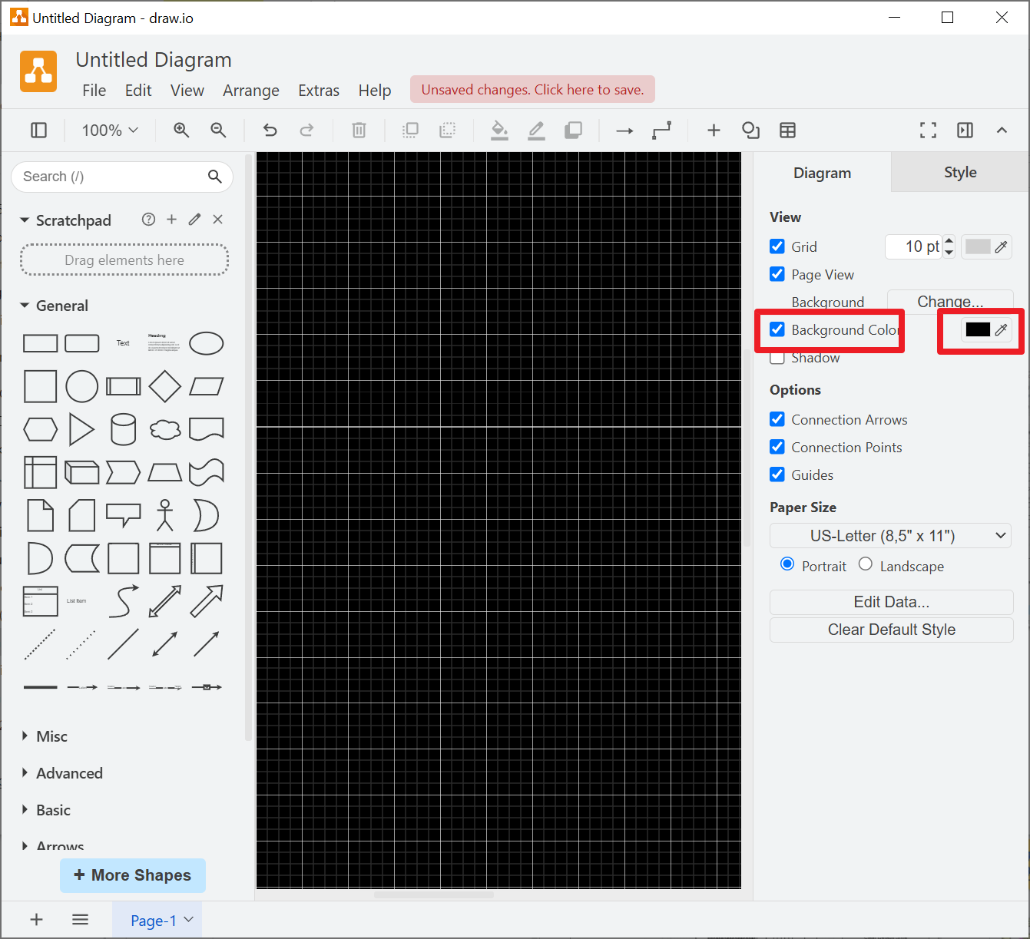Edit Scratchpad with pencil icon
This screenshot has height=939, width=1030.
194,220
